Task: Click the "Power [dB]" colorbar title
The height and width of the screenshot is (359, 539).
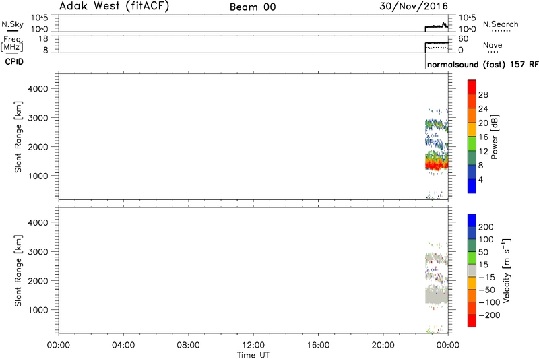Action: pos(495,137)
